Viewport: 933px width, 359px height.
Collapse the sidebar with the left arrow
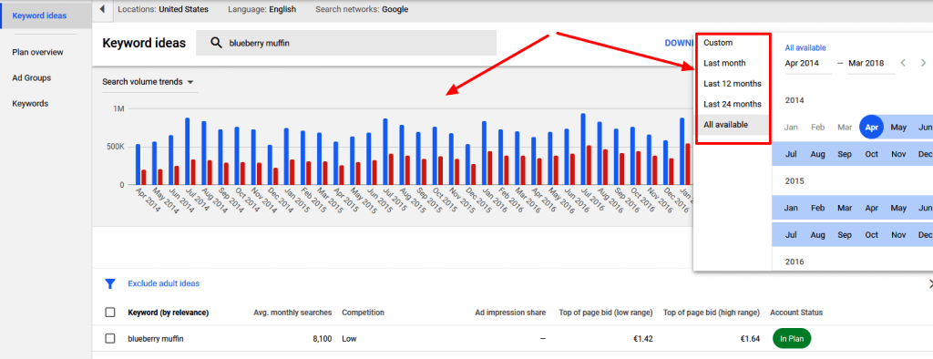click(x=102, y=9)
